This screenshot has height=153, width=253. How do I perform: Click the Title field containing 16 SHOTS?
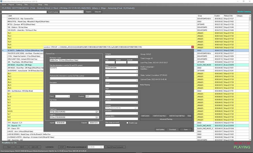point(74,70)
